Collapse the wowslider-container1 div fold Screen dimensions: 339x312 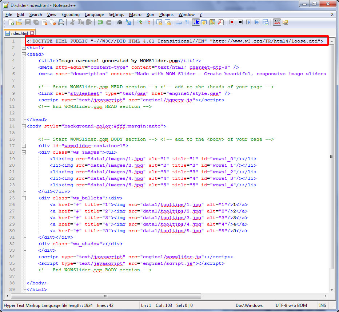pyautogui.click(x=24, y=146)
